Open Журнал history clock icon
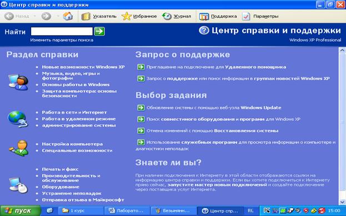 (x=167, y=16)
